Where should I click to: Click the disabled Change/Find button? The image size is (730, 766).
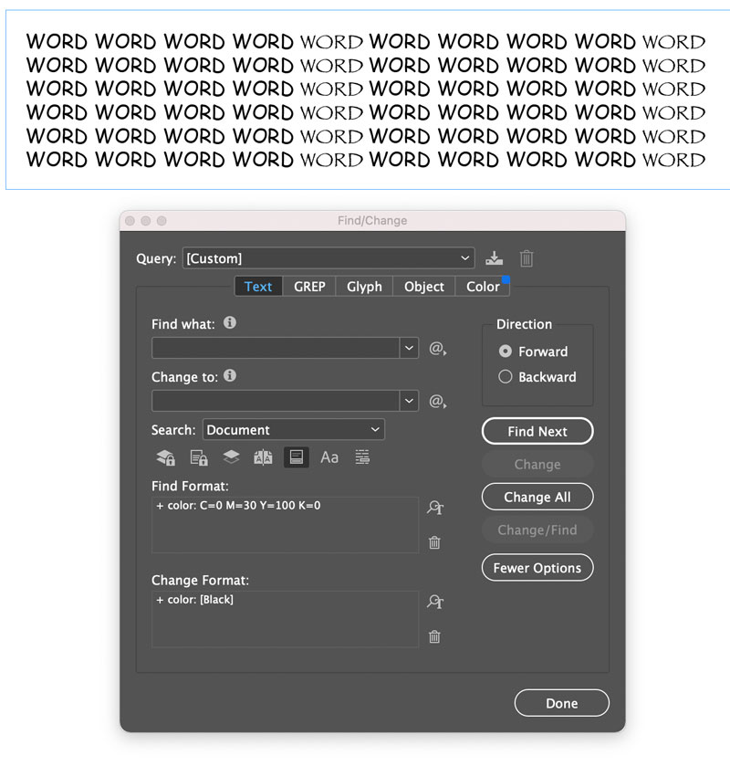point(537,530)
